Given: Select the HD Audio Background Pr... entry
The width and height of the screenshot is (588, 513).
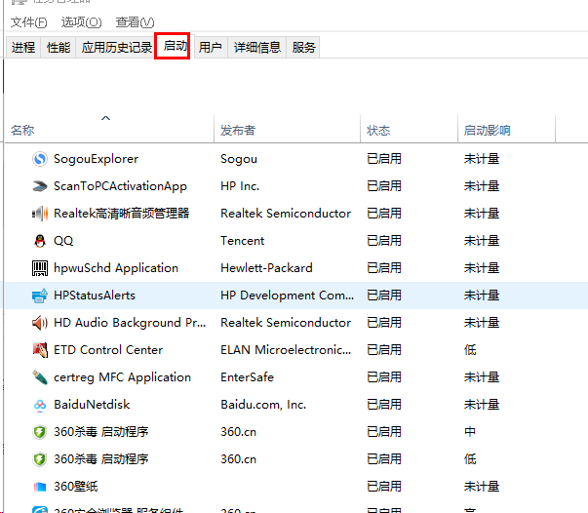Looking at the screenshot, I should pos(130,323).
